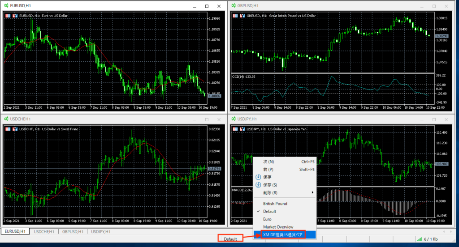
Task: Switch to the USDCHF,H1 chart tab
Action: tap(44, 231)
